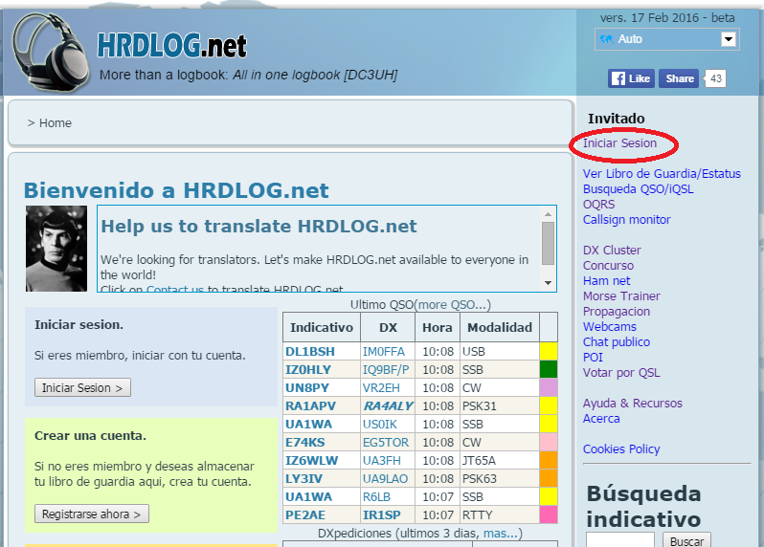The height and width of the screenshot is (547, 764).
Task: Click the Contact us link
Action: 175,289
